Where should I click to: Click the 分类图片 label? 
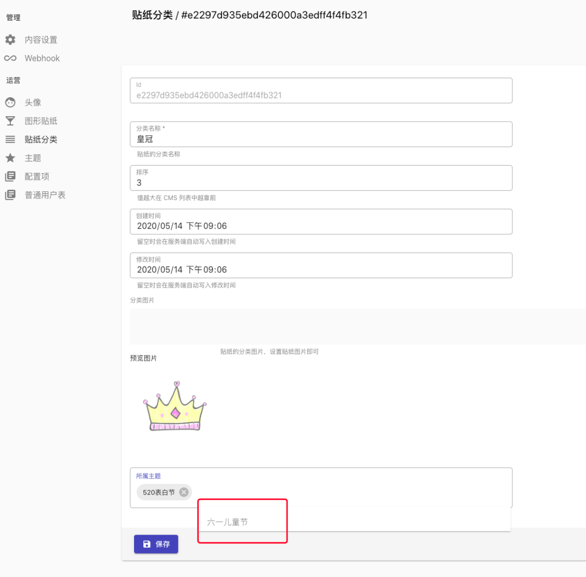[142, 300]
